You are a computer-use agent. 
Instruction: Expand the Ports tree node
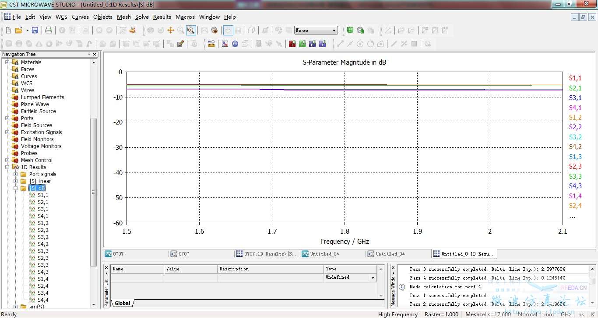pos(7,118)
